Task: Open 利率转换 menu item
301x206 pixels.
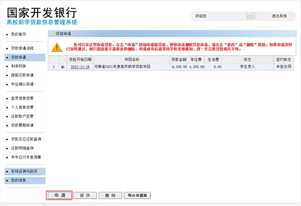Action: coord(19,66)
